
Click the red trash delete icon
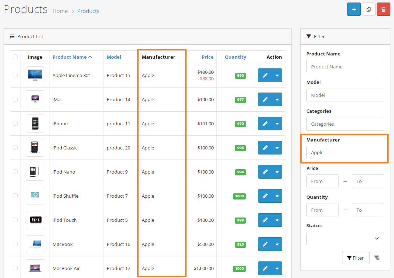tap(384, 9)
